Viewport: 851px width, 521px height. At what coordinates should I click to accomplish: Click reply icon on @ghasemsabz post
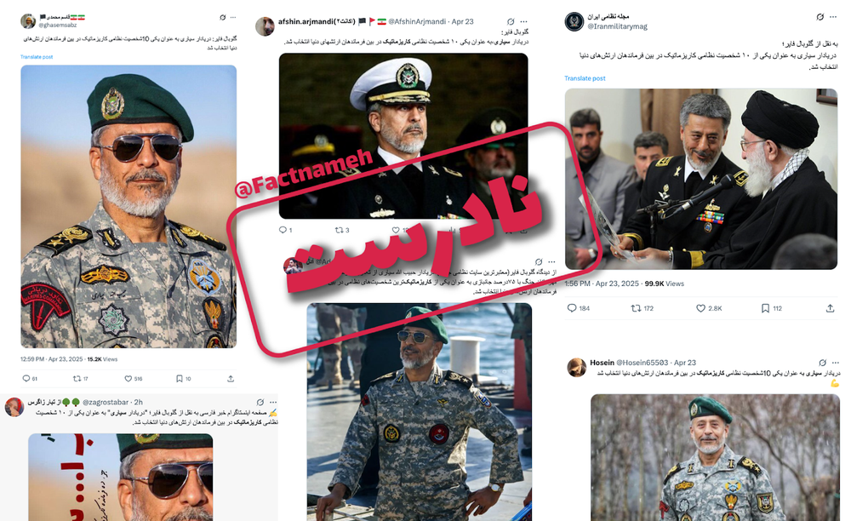pyautogui.click(x=26, y=378)
